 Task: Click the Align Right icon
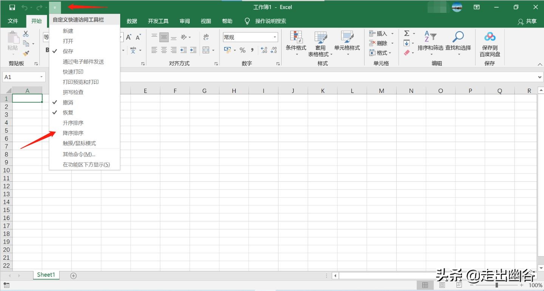pos(174,50)
